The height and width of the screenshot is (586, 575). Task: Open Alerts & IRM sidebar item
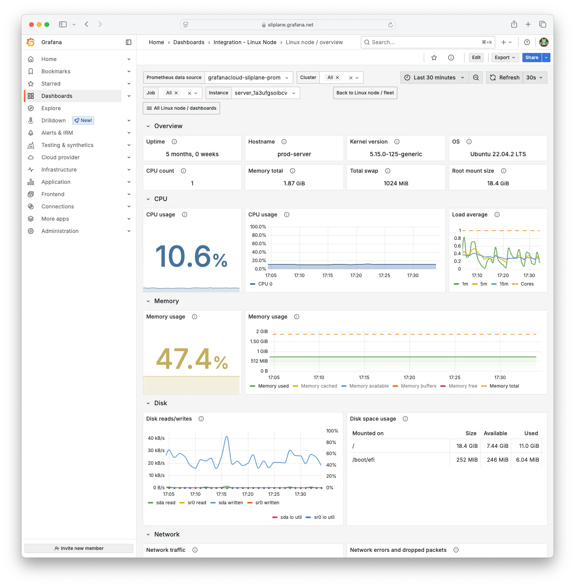pos(57,133)
